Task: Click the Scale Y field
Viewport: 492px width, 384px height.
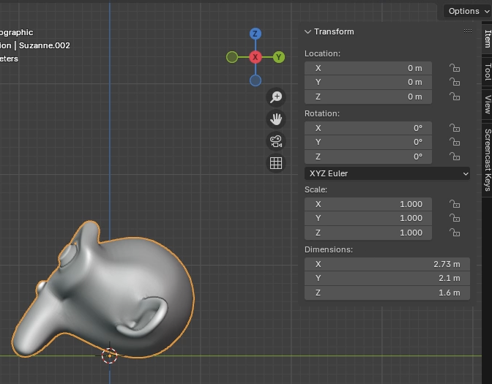Action: pos(368,218)
